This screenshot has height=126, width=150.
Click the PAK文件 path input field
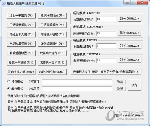coord(77,82)
